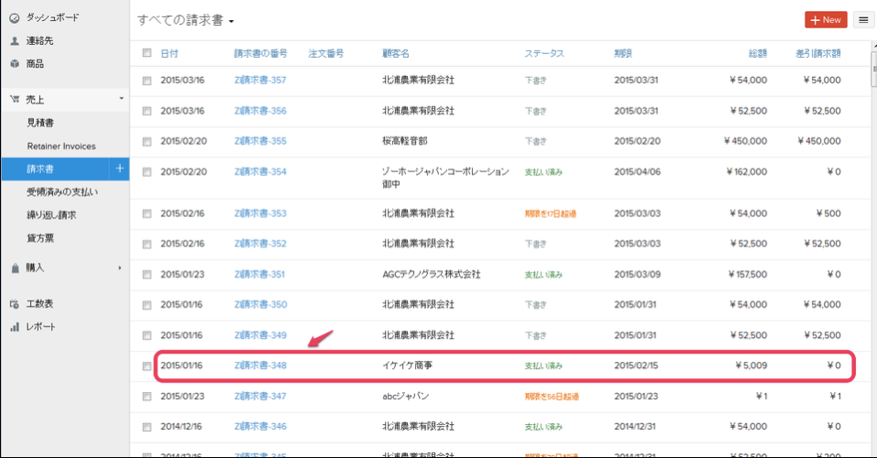Open invoice link Z請求書-354
The height and width of the screenshot is (458, 877).
click(x=260, y=171)
